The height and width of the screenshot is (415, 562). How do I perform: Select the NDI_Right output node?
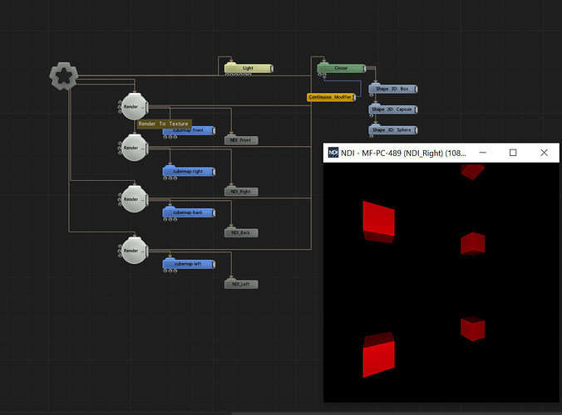coord(241,192)
